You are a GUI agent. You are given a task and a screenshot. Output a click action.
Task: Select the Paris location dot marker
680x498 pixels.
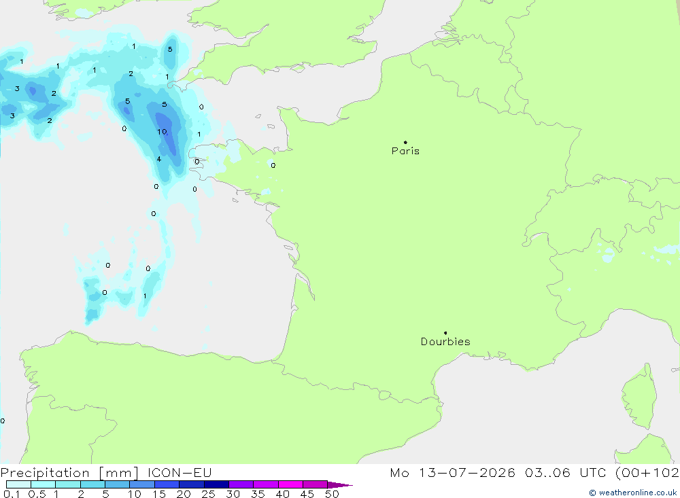coord(405,142)
